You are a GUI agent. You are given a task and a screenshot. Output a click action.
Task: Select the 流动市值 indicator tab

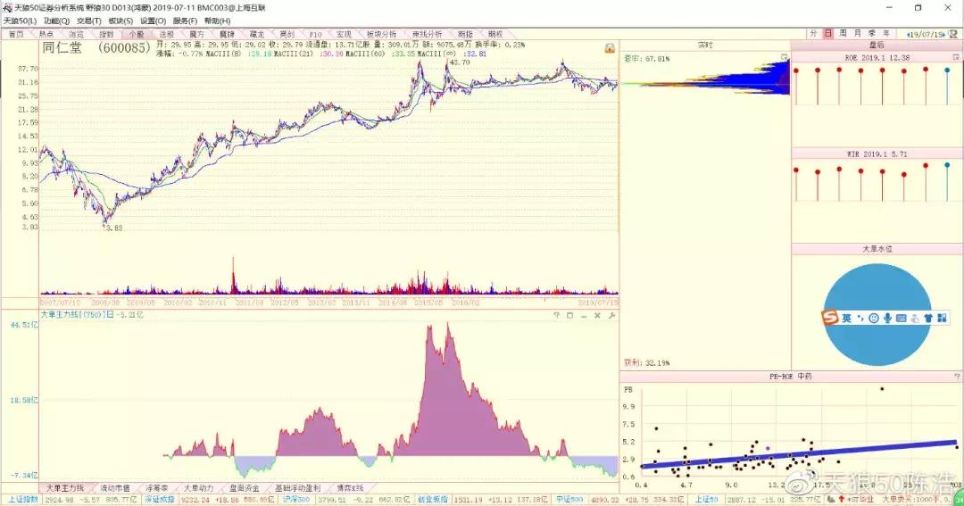click(x=115, y=488)
